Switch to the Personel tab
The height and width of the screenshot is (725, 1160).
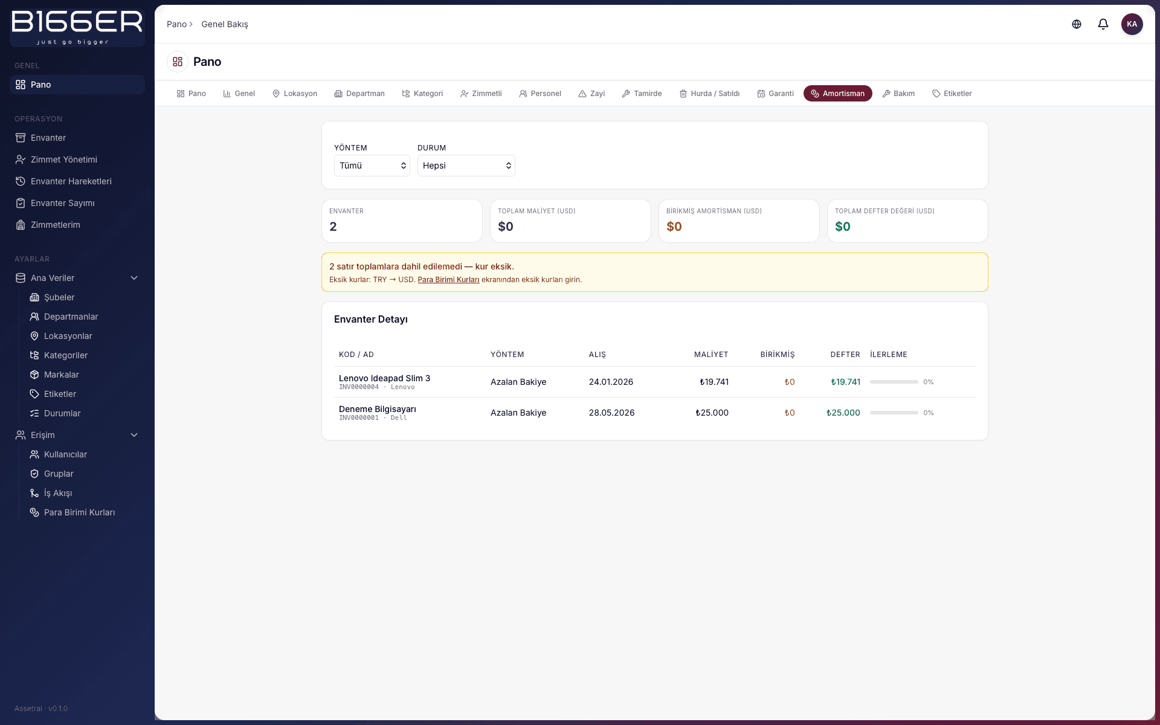[x=540, y=94]
